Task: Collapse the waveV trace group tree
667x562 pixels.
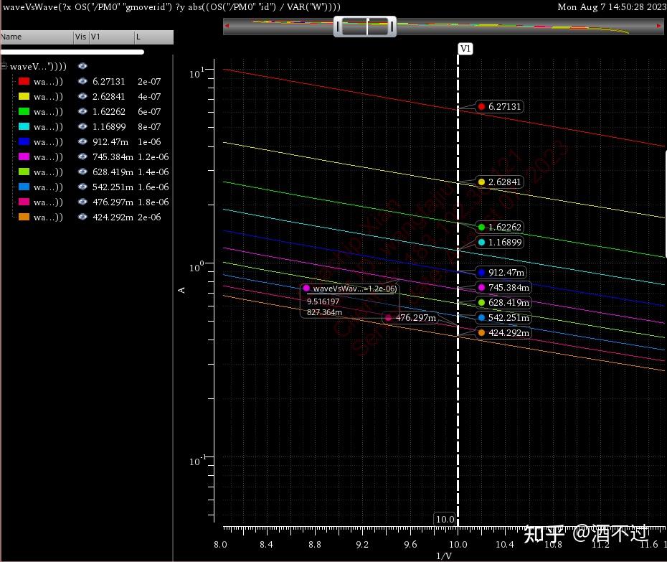Action: [4, 66]
